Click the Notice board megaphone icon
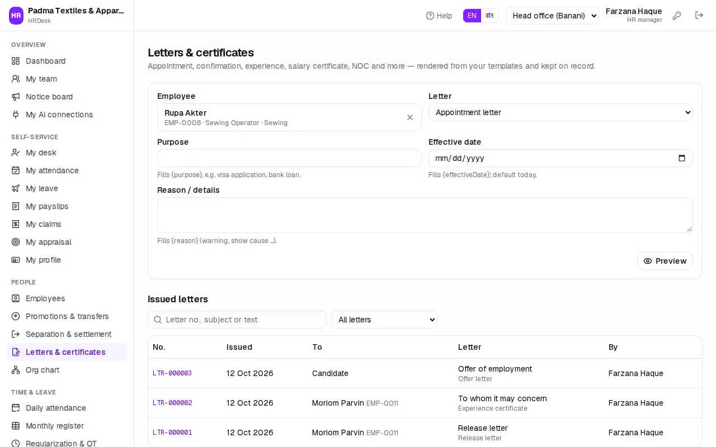 tap(16, 97)
